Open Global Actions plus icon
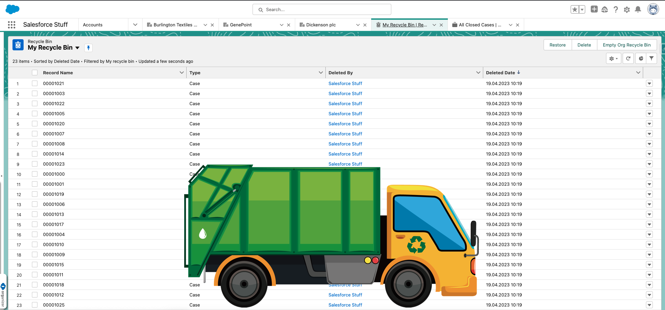 click(x=594, y=9)
